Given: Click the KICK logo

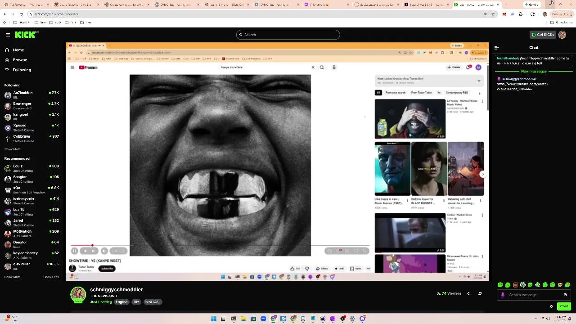Looking at the screenshot, I should coord(27,35).
